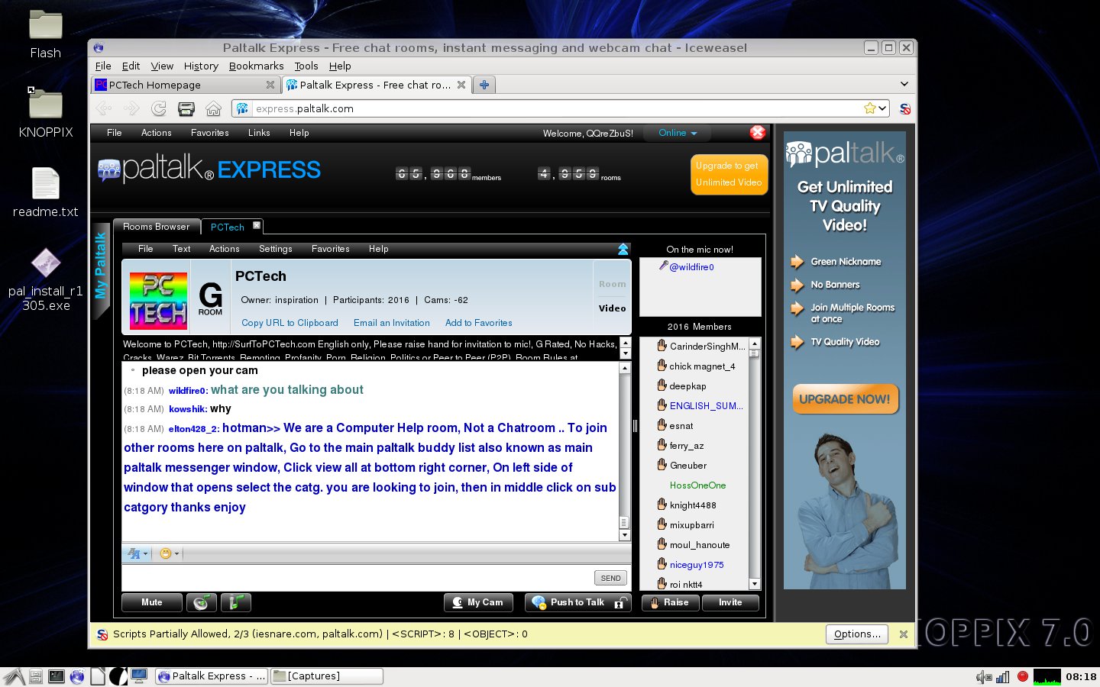Click the Invite button
Screen dimensions: 1100x687
tap(730, 602)
